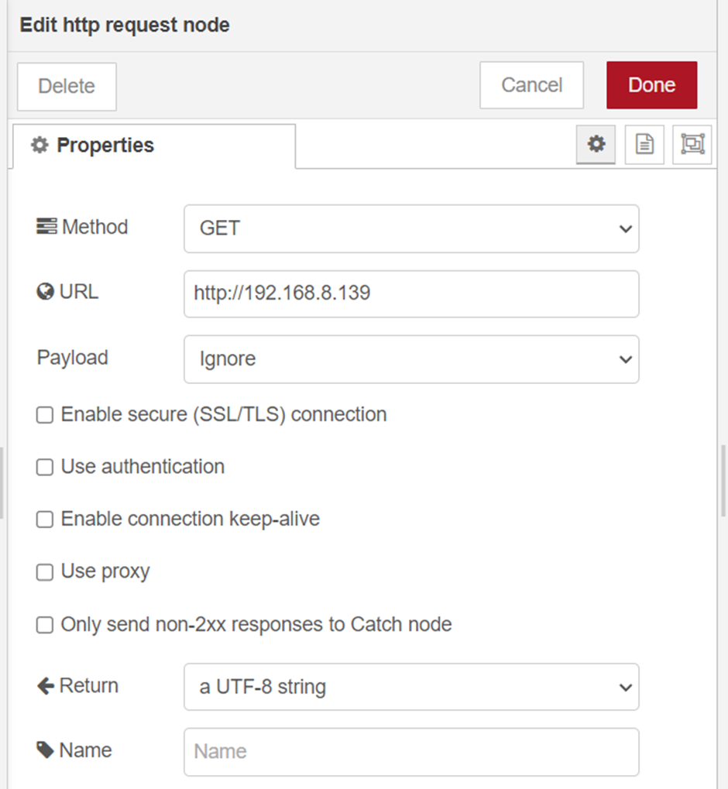Enable connection keep-alive checkbox
The width and height of the screenshot is (728, 789).
(x=45, y=520)
